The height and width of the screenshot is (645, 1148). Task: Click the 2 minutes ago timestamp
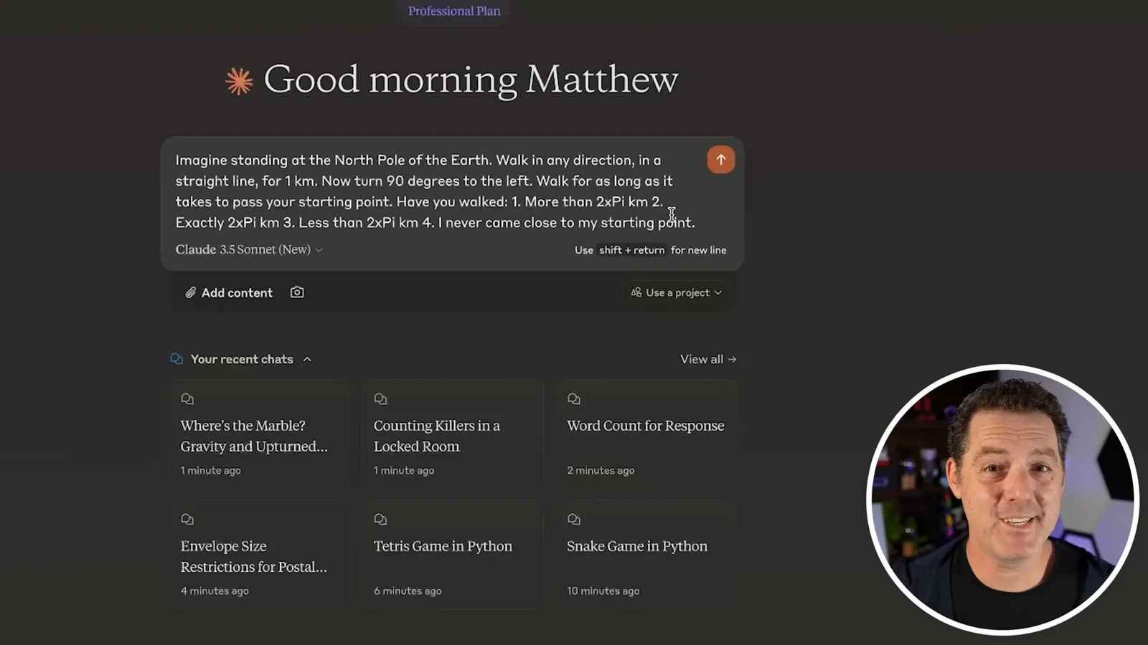point(601,470)
